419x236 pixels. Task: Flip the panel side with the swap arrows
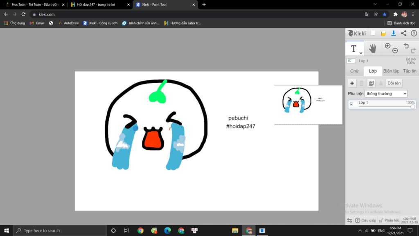349,220
